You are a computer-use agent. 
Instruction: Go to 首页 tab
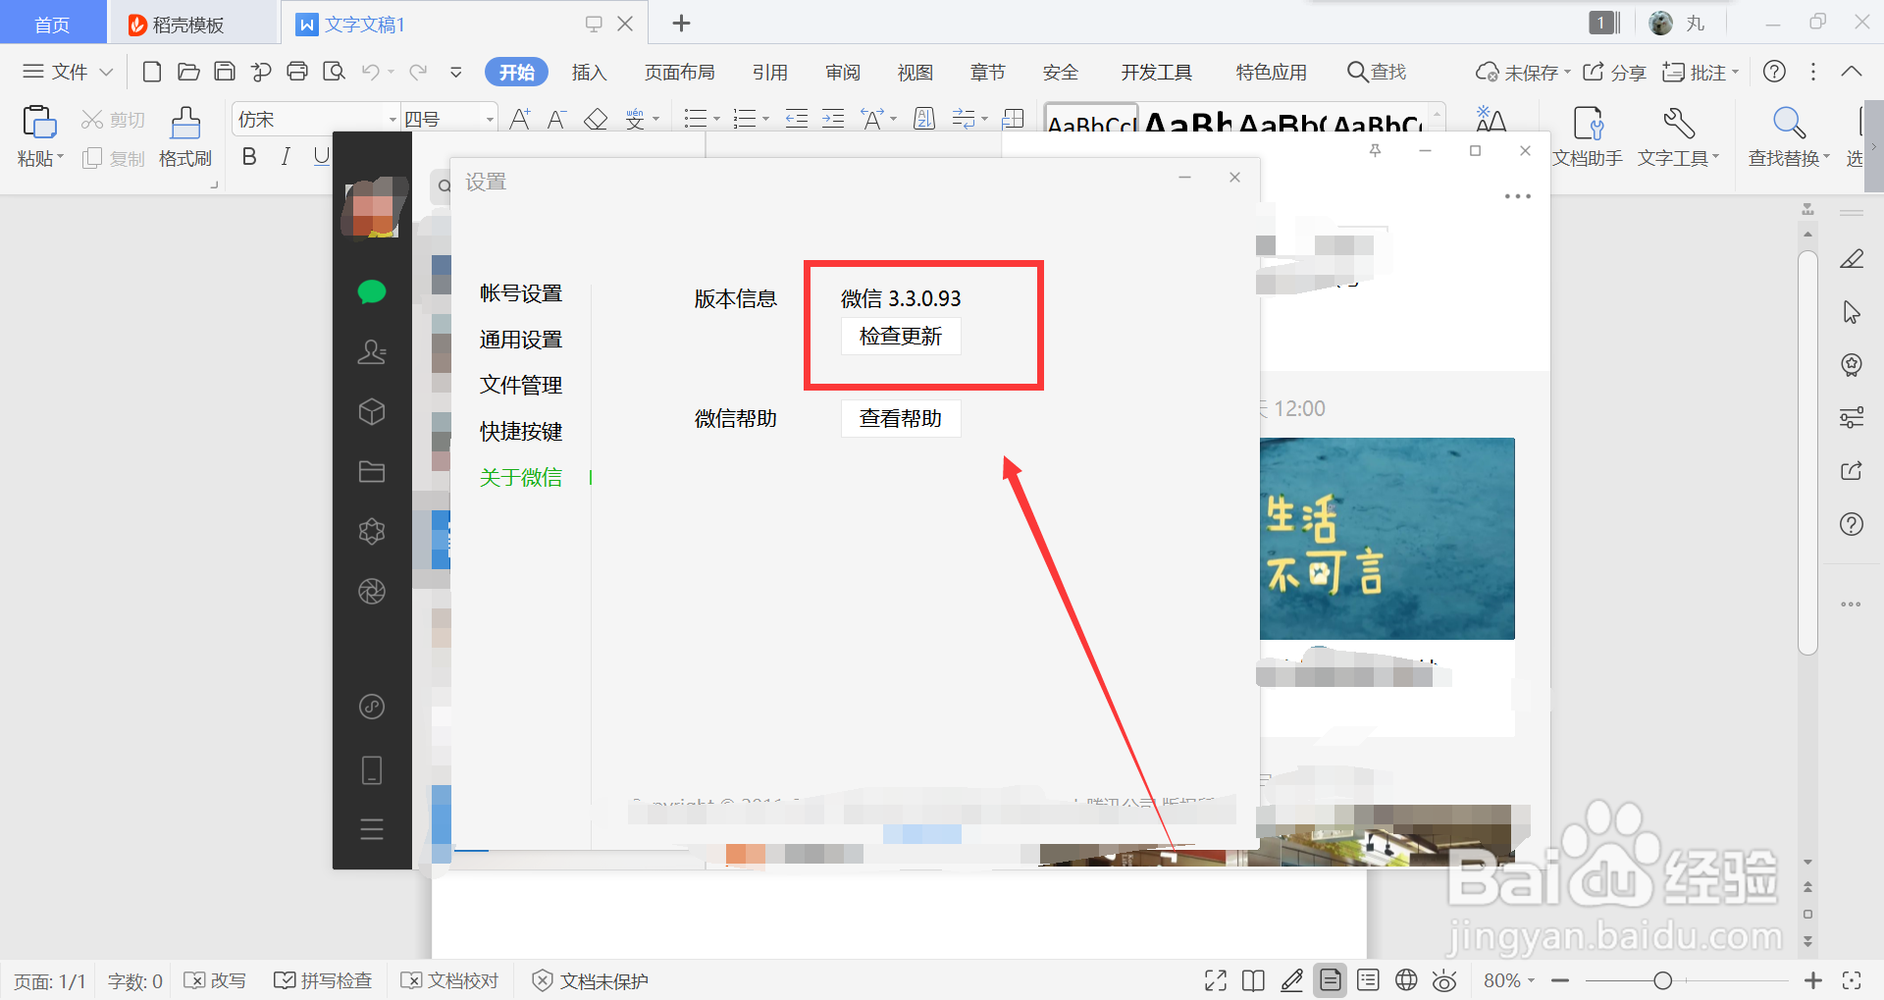click(x=52, y=25)
